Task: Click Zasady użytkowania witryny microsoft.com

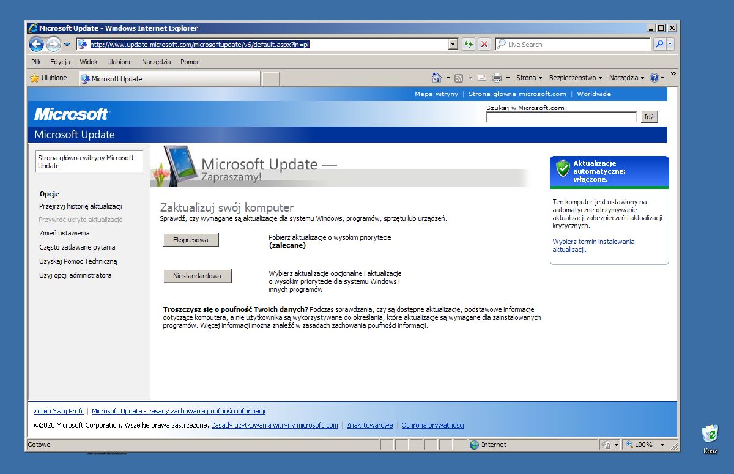Action: (275, 425)
